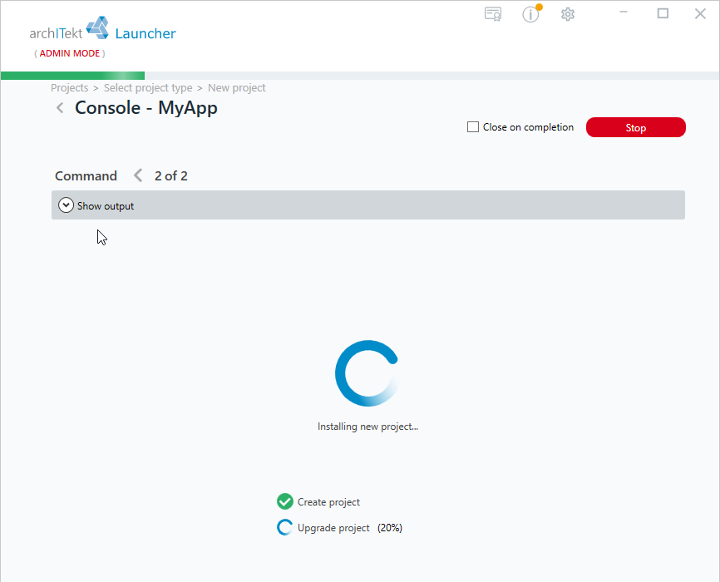Navigate to Projects breadcrumb

point(69,88)
